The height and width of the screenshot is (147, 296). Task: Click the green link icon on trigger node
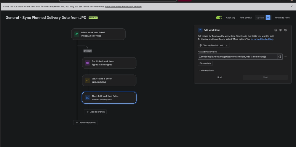(76, 34)
